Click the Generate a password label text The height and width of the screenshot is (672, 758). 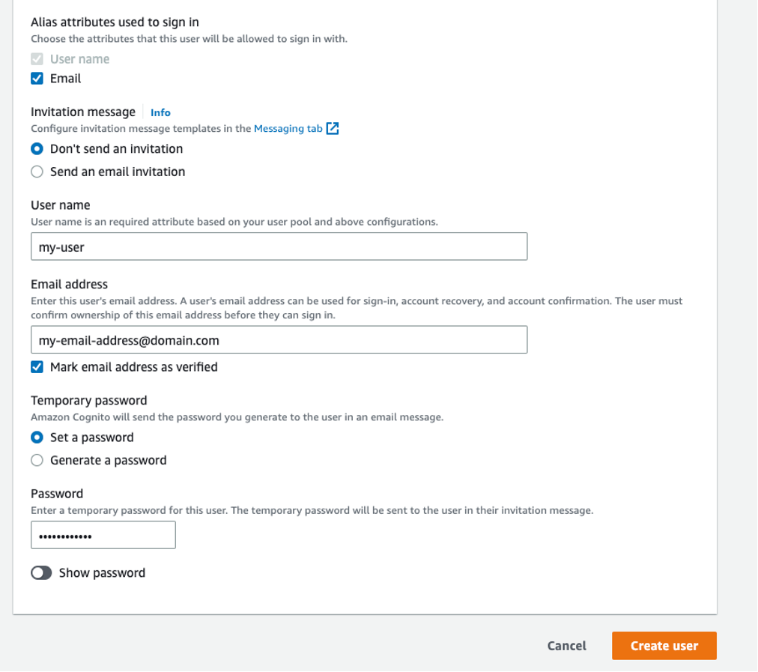[109, 460]
